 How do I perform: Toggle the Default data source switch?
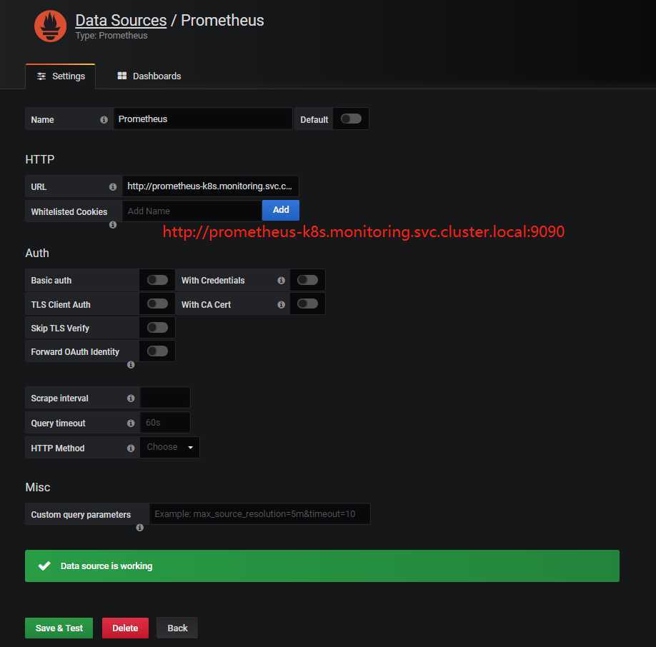click(x=351, y=119)
